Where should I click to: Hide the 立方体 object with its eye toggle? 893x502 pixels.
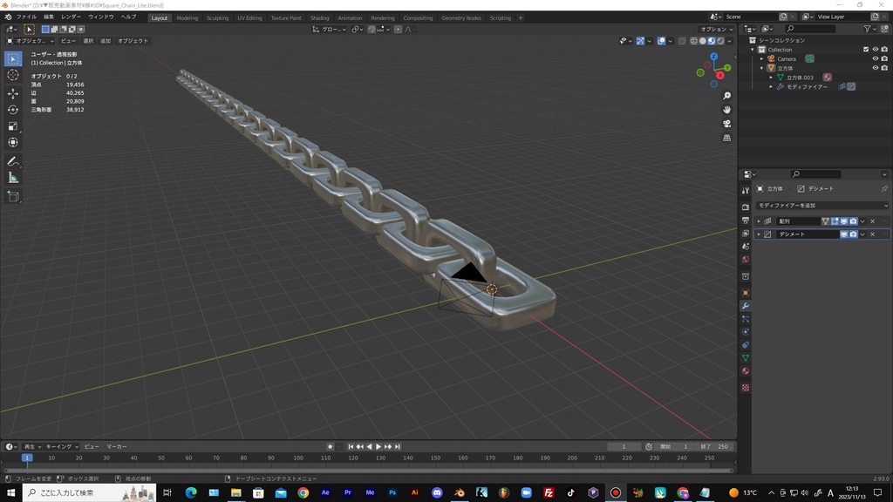point(875,67)
